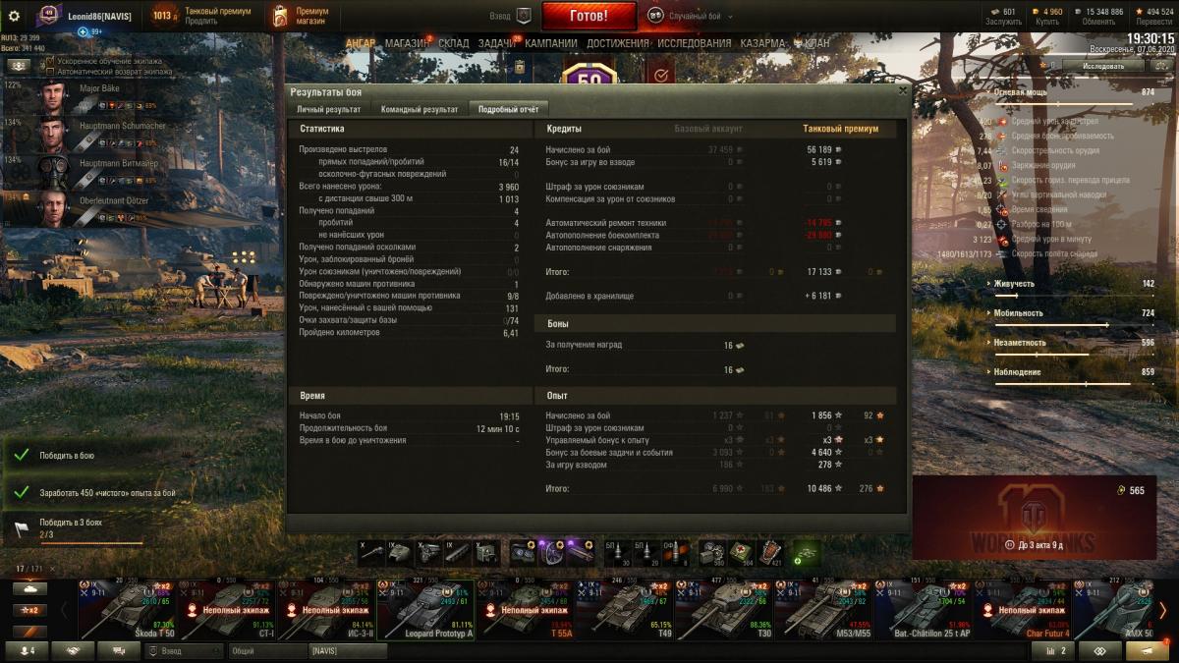Select СТ-I tank in carousel
1179x663 pixels.
(227, 609)
